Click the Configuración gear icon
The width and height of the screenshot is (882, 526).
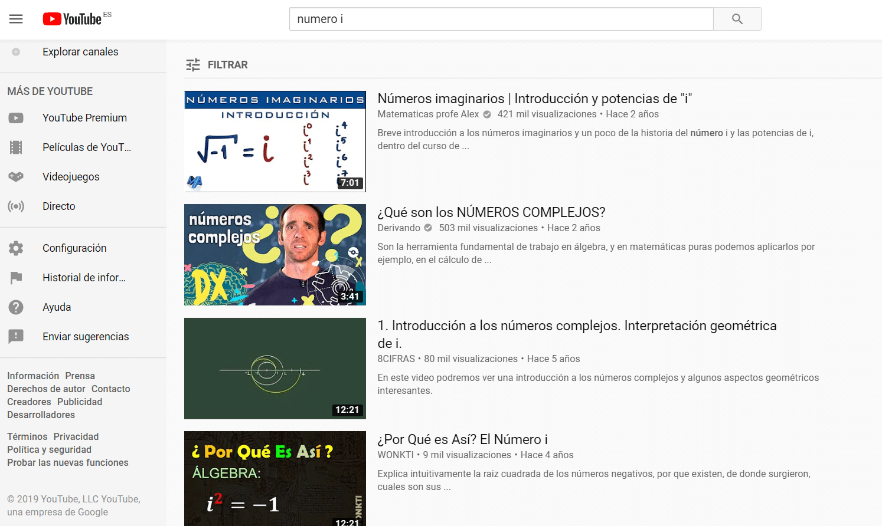(x=16, y=248)
